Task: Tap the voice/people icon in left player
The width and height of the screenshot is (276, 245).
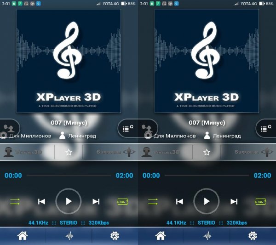Action: click(x=9, y=128)
